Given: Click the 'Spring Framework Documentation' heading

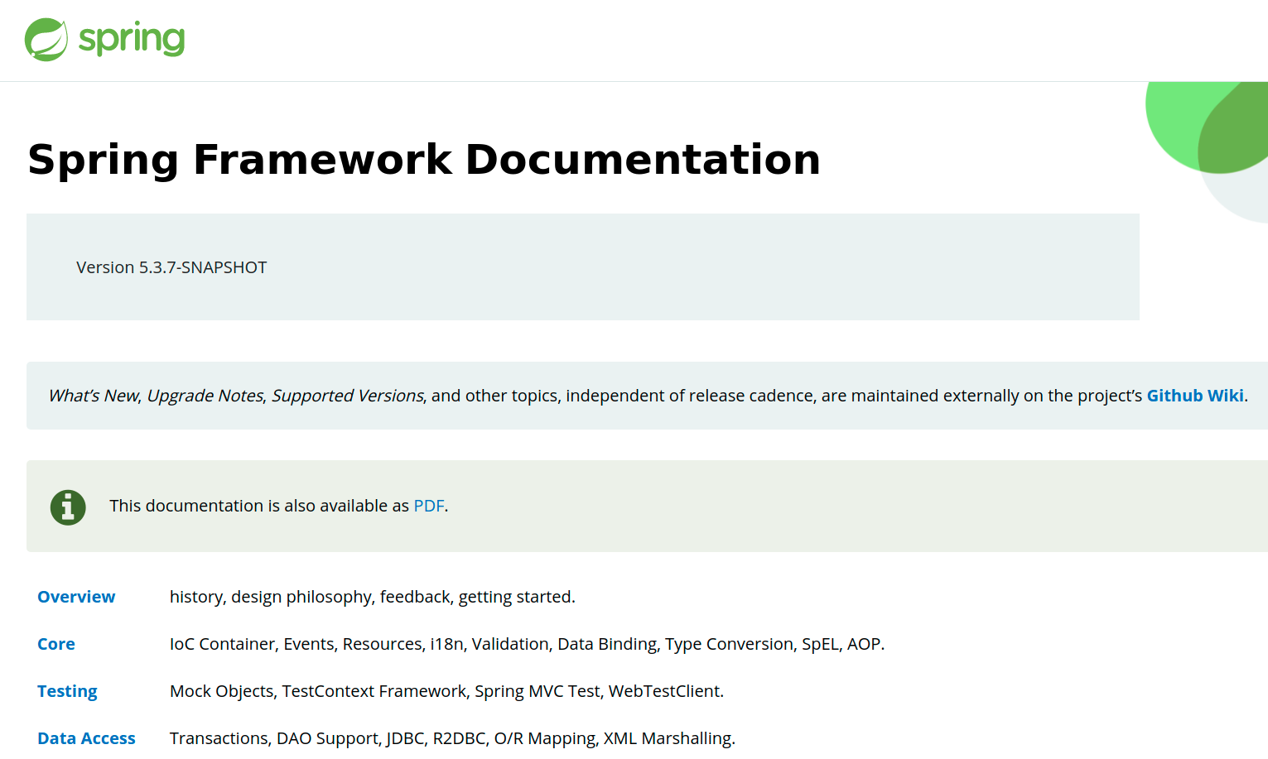Looking at the screenshot, I should [424, 160].
